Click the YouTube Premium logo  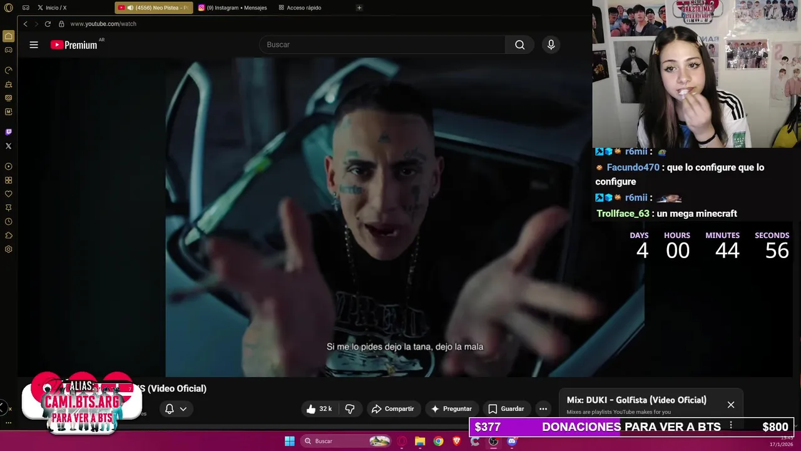point(74,44)
